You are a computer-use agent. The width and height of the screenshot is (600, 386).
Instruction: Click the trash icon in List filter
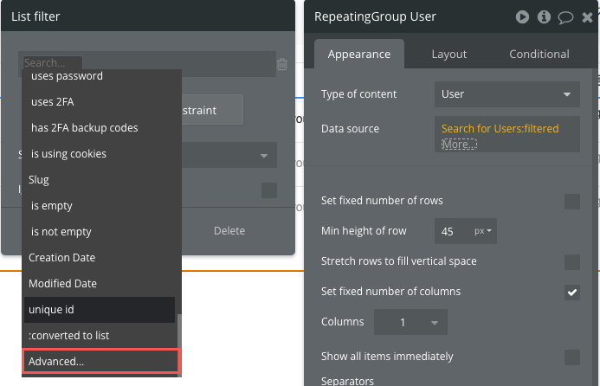282,64
